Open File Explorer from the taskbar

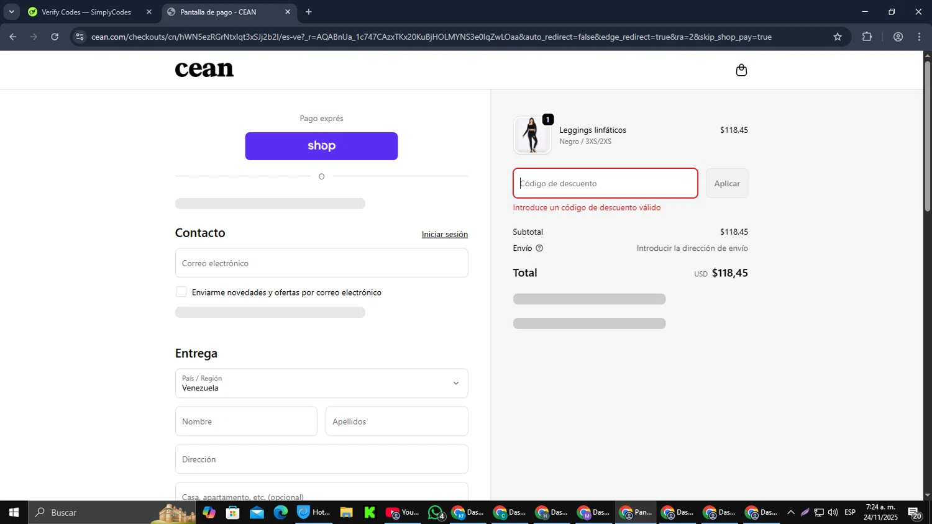[346, 513]
